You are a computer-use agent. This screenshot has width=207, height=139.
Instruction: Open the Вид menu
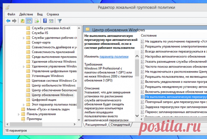click(x=40, y=14)
